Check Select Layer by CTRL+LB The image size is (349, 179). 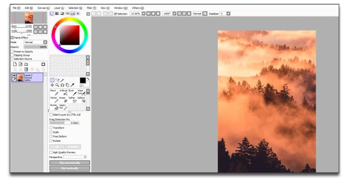point(51,115)
